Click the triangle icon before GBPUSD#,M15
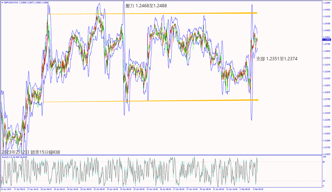332x192 pixels. point(2,2)
